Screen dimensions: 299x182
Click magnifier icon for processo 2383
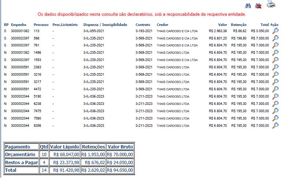point(276,67)
